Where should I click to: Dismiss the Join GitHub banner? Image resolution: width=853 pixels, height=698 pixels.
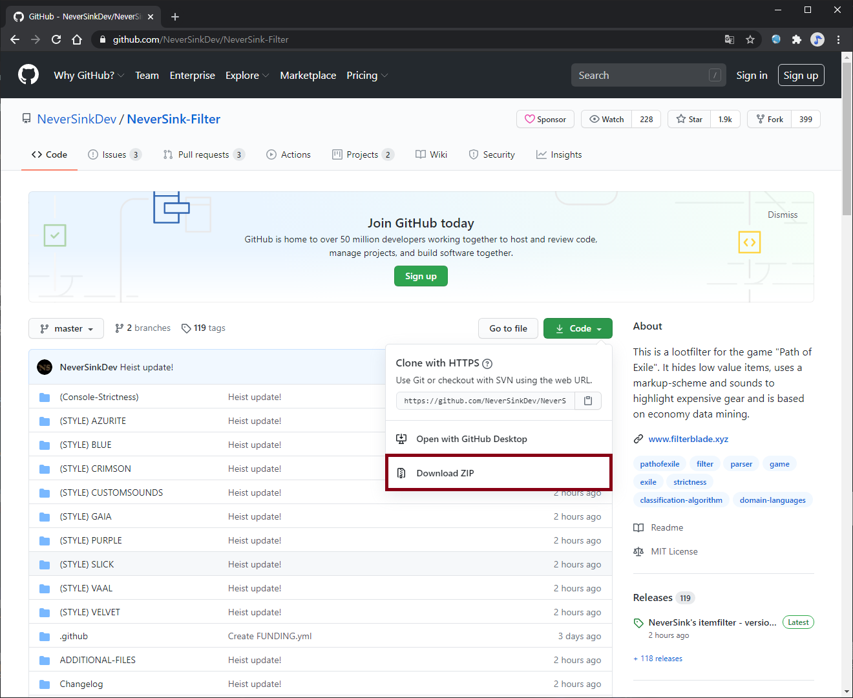(783, 215)
